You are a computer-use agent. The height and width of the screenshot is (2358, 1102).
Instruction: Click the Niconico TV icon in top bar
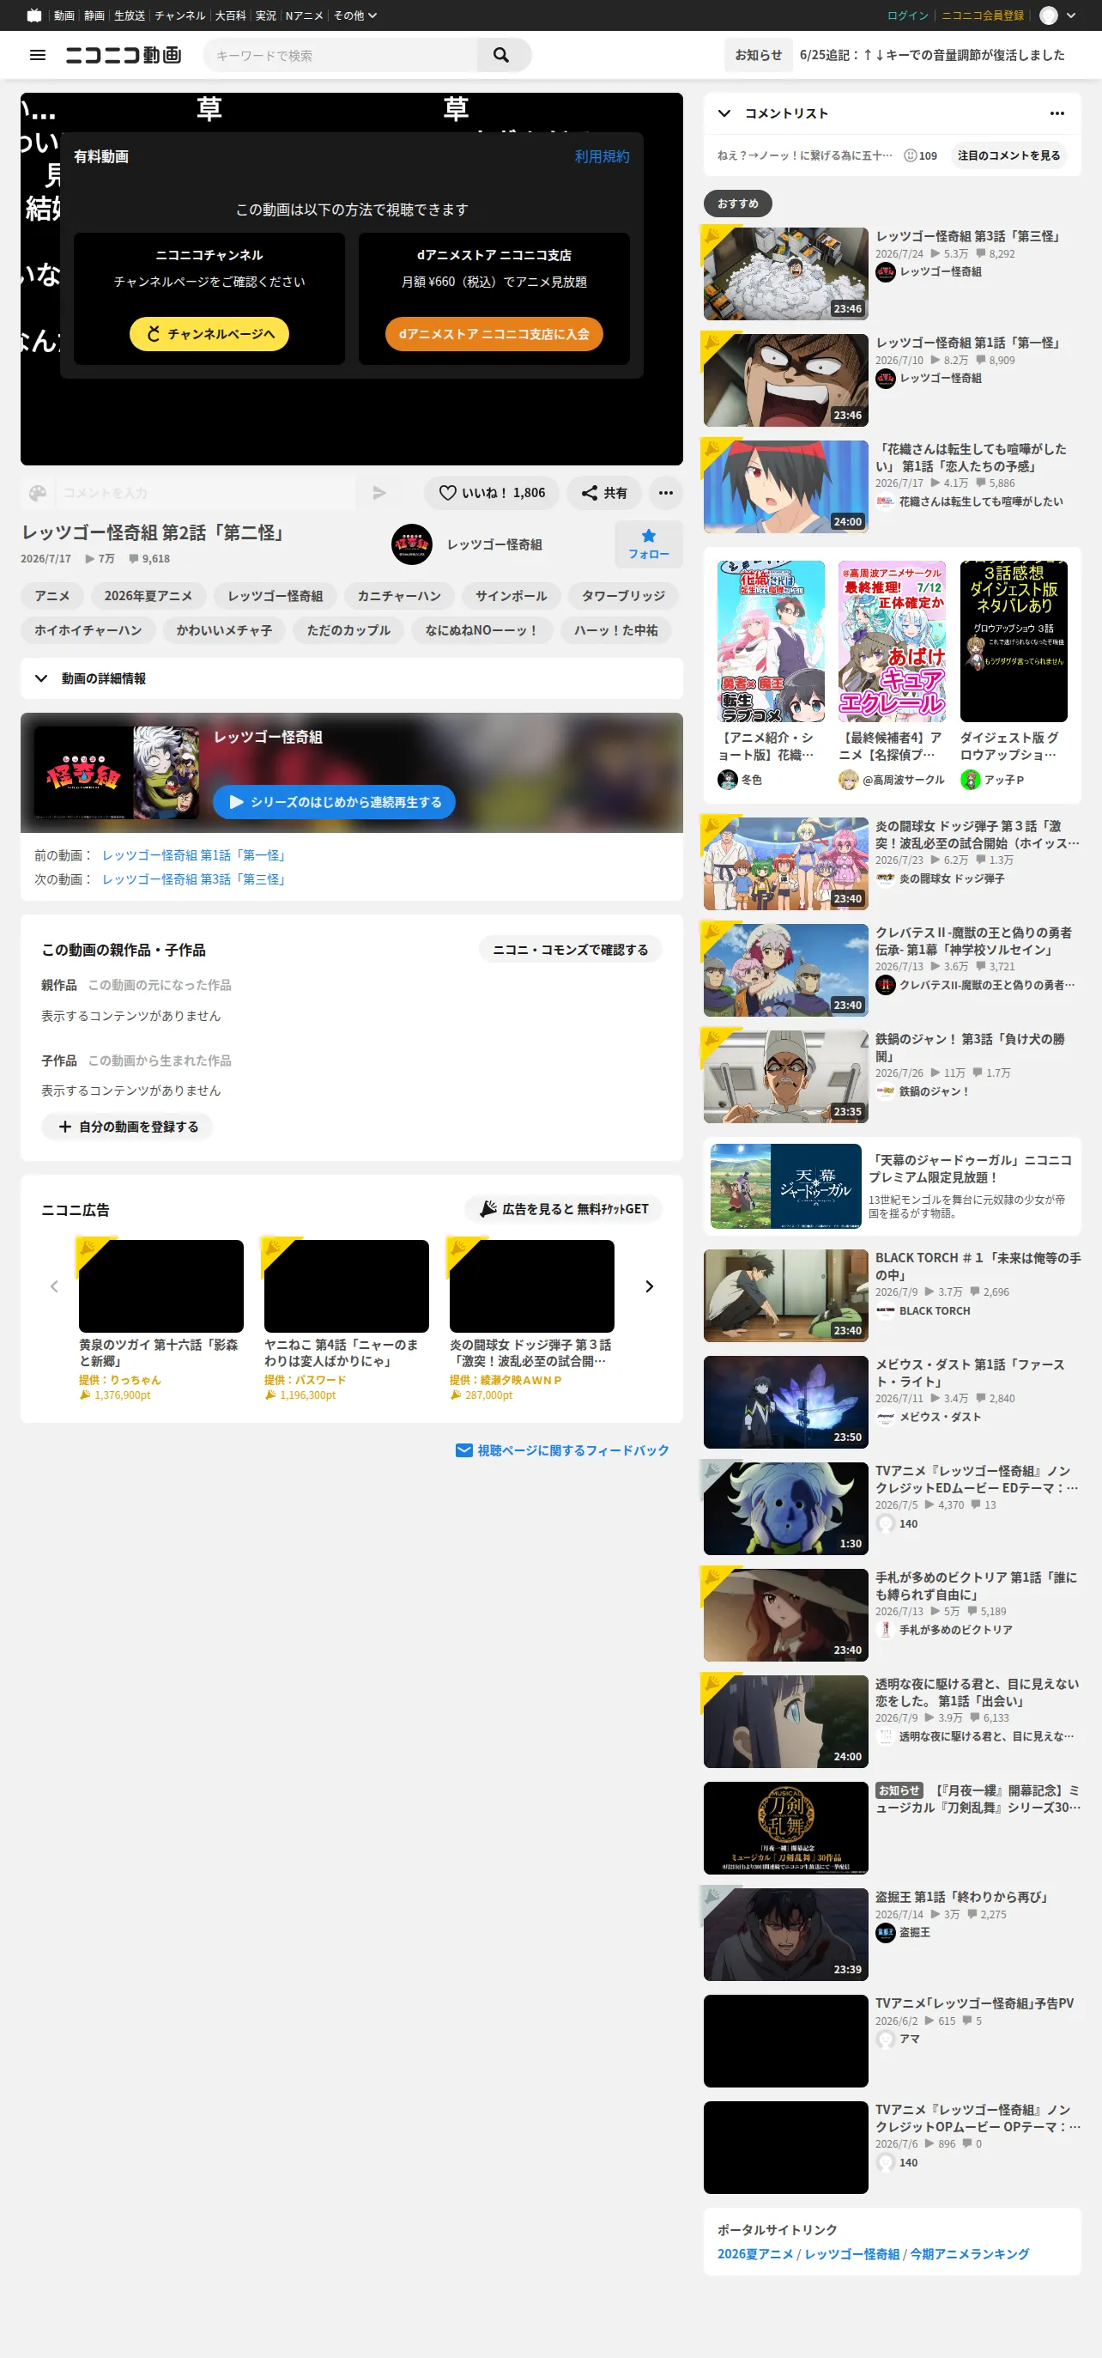click(34, 15)
